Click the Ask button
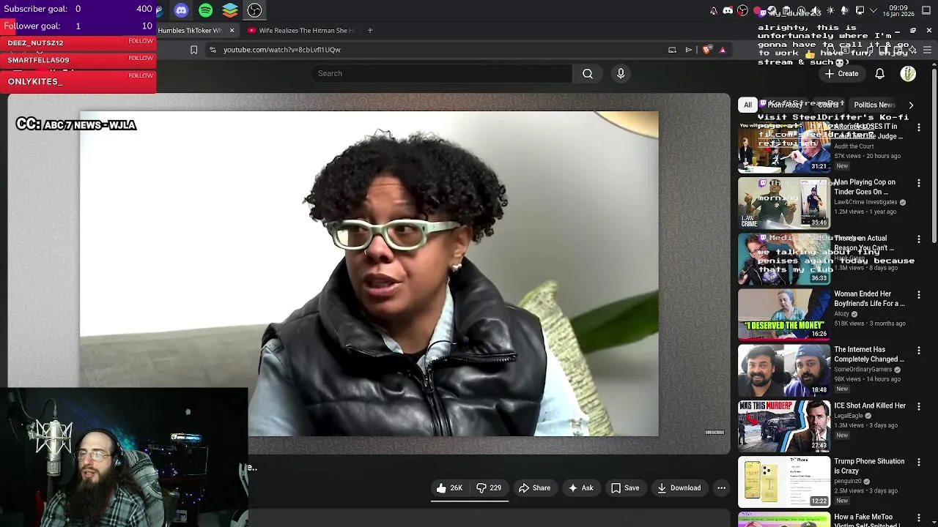 [580, 488]
